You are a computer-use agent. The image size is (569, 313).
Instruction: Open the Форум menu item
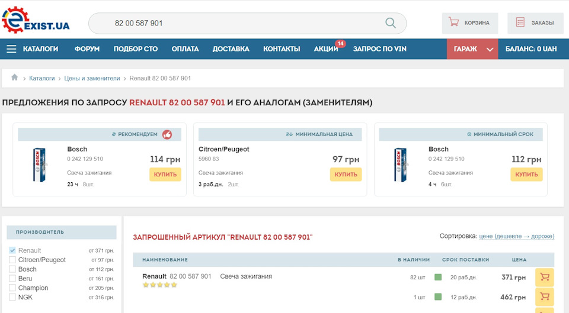[87, 49]
